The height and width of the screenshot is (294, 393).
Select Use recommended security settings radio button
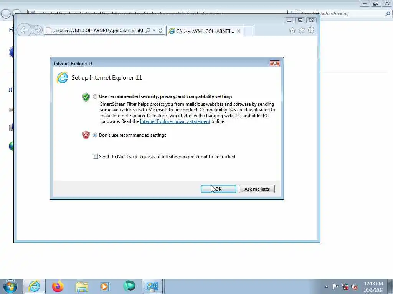pos(95,96)
